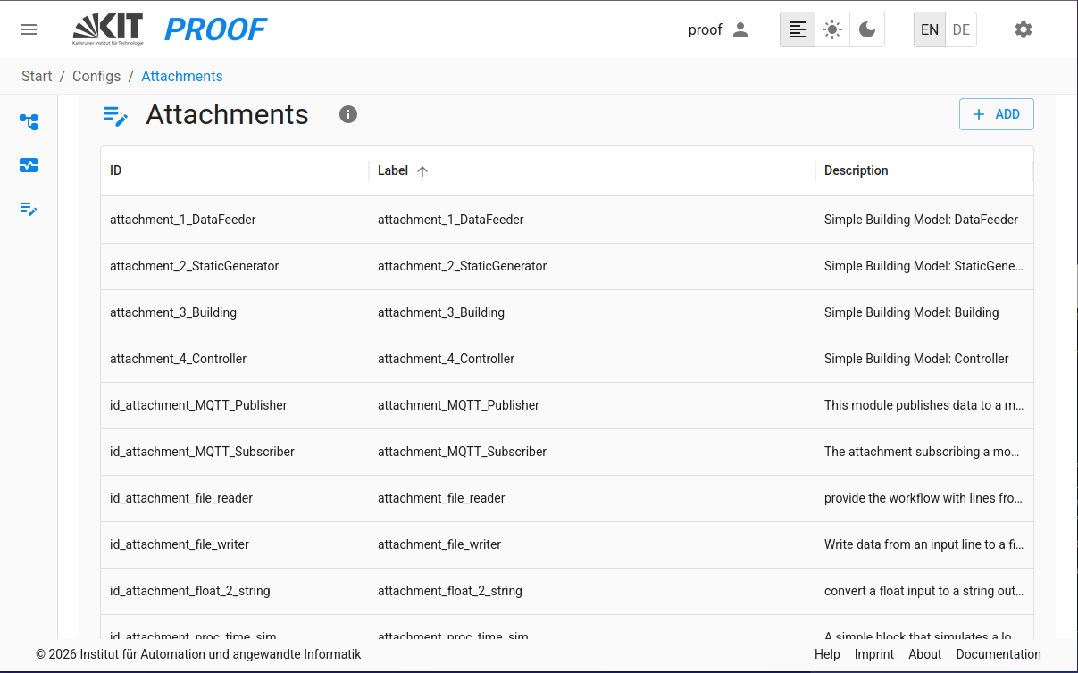The width and height of the screenshot is (1078, 673).
Task: Open the proof user account icon
Action: (740, 29)
